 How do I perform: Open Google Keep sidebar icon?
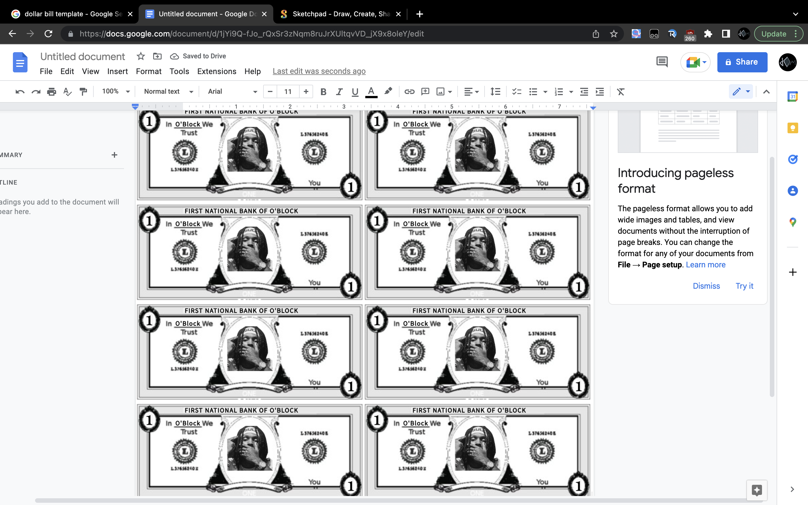(x=793, y=128)
